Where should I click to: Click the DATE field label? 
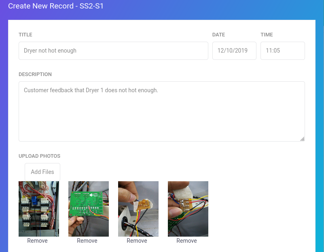(x=218, y=35)
